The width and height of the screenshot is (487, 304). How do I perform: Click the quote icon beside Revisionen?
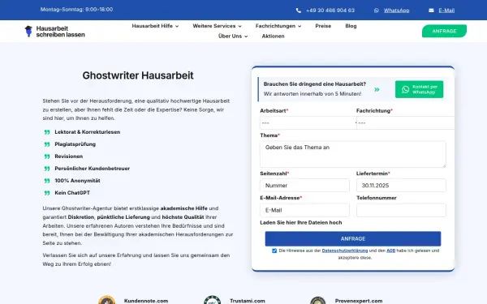pyautogui.click(x=47, y=156)
